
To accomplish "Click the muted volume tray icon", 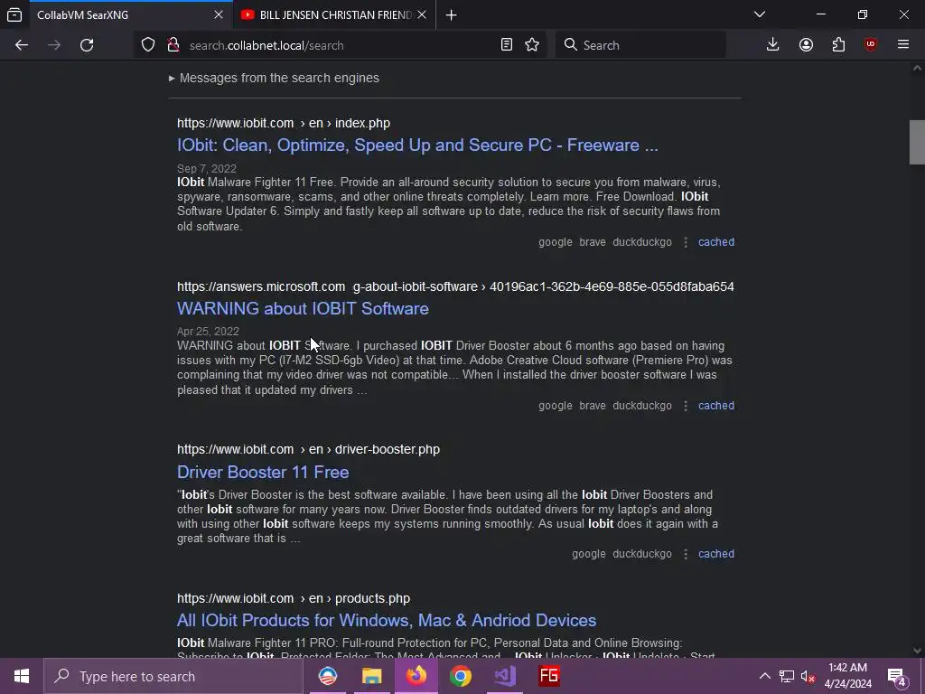I will click(x=808, y=676).
